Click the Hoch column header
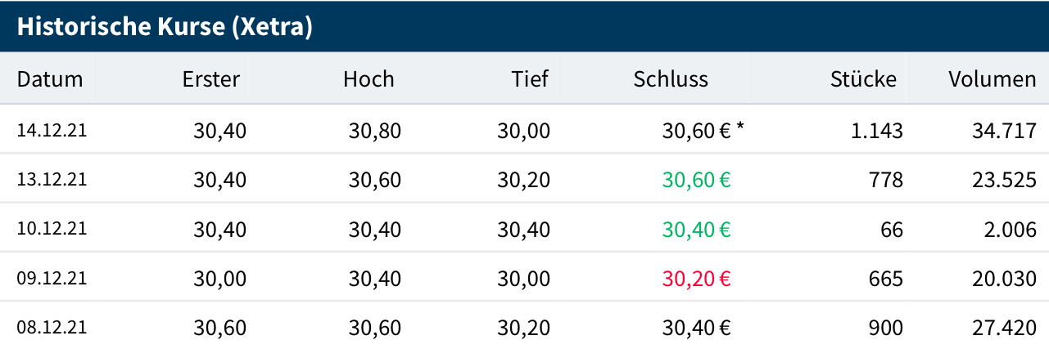 pyautogui.click(x=369, y=79)
